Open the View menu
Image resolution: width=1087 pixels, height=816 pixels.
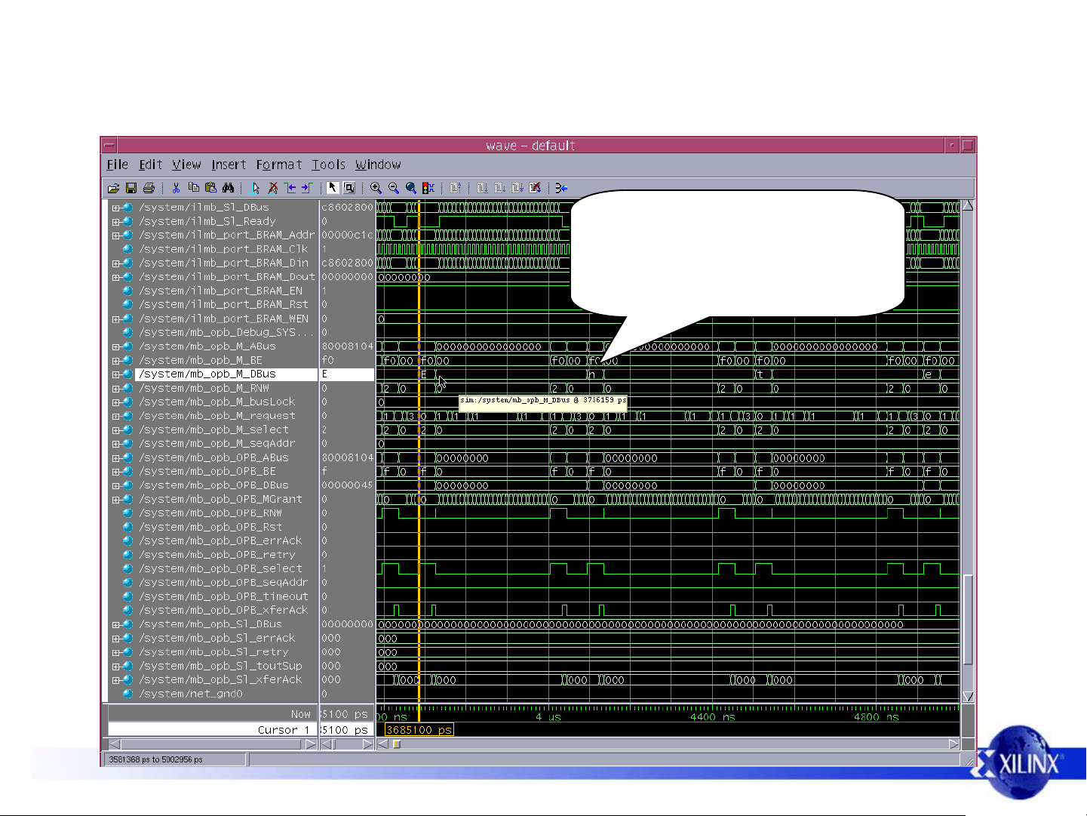(x=186, y=165)
